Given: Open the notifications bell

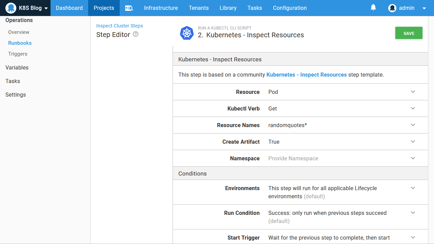Looking at the screenshot, I should (x=373, y=7).
